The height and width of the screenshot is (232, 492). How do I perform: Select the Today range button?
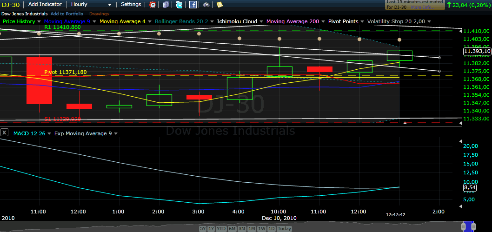(284, 229)
